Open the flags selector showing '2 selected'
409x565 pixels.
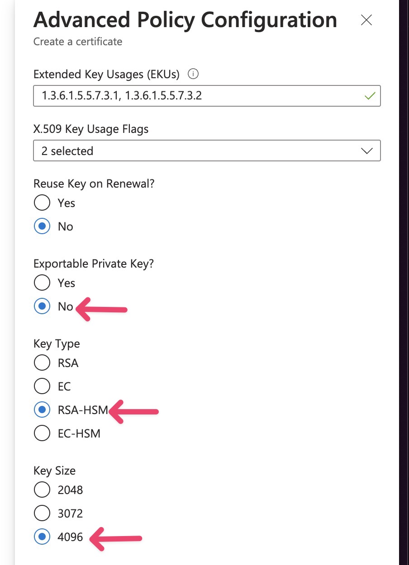(207, 151)
